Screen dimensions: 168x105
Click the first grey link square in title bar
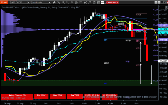(156, 2)
